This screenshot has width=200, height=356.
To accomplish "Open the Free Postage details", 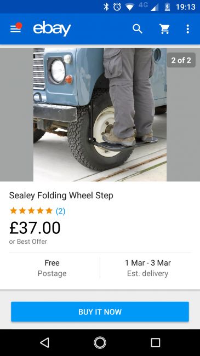I will tap(52, 268).
